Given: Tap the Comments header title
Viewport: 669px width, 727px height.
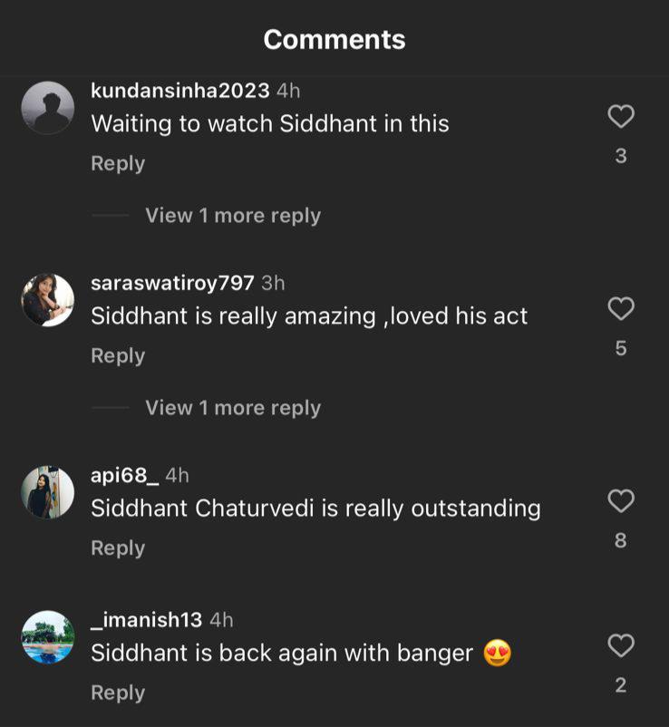Looking at the screenshot, I should click(334, 40).
